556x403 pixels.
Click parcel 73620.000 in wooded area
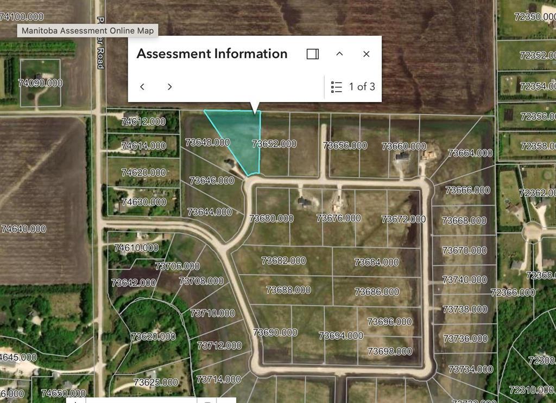[154, 337]
